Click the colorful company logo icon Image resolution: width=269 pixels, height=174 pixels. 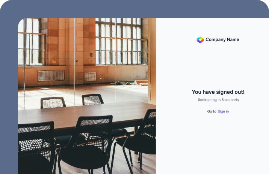point(200,40)
